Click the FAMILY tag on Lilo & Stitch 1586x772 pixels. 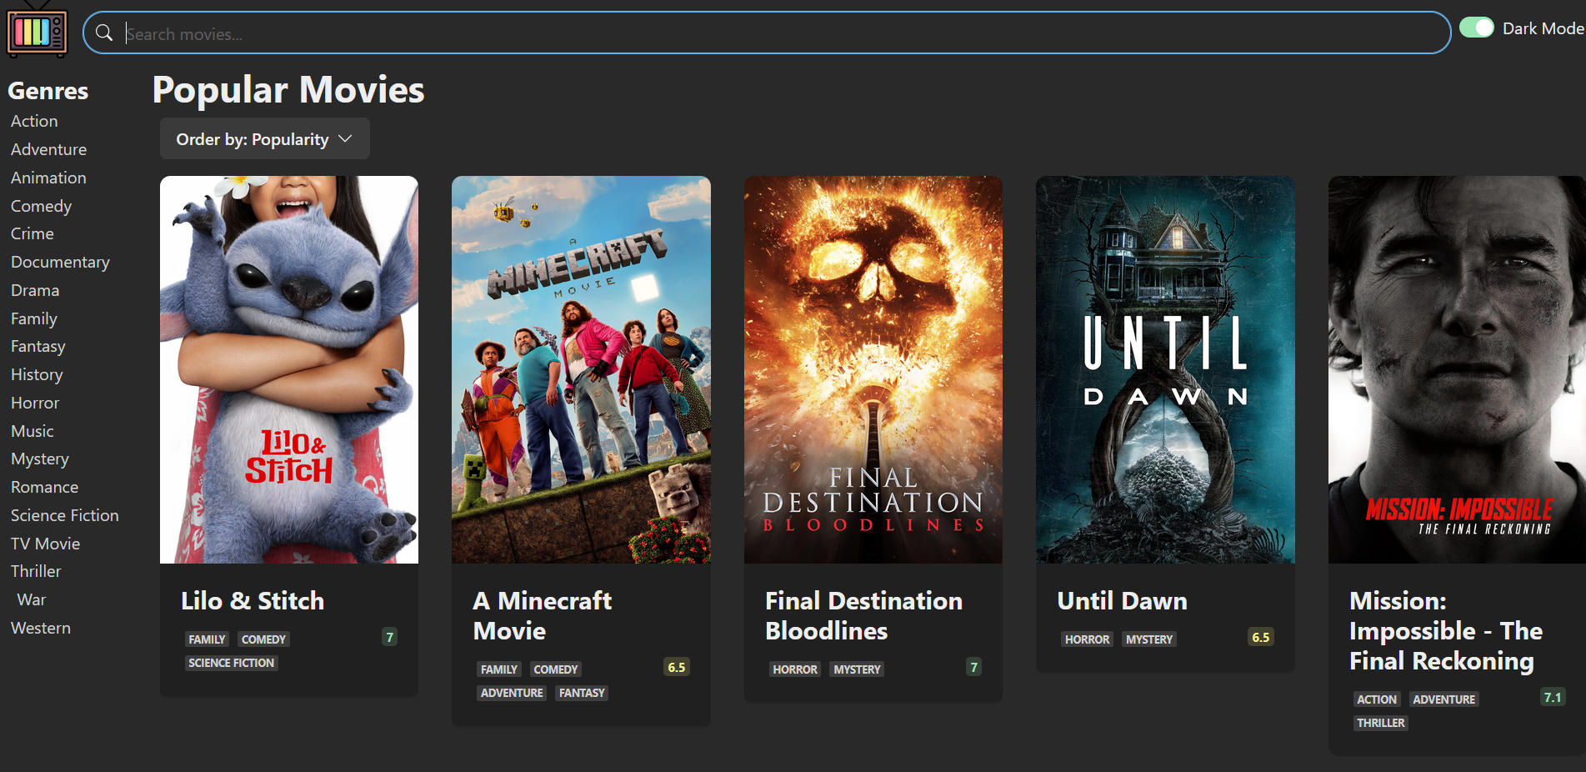[x=207, y=639]
